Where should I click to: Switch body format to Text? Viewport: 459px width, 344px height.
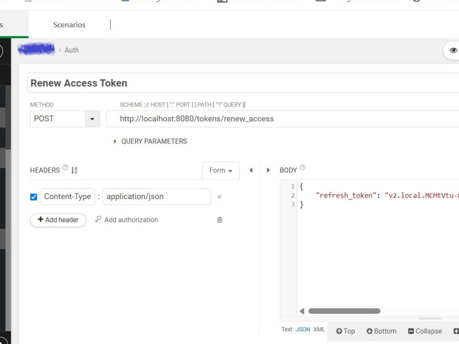[286, 329]
